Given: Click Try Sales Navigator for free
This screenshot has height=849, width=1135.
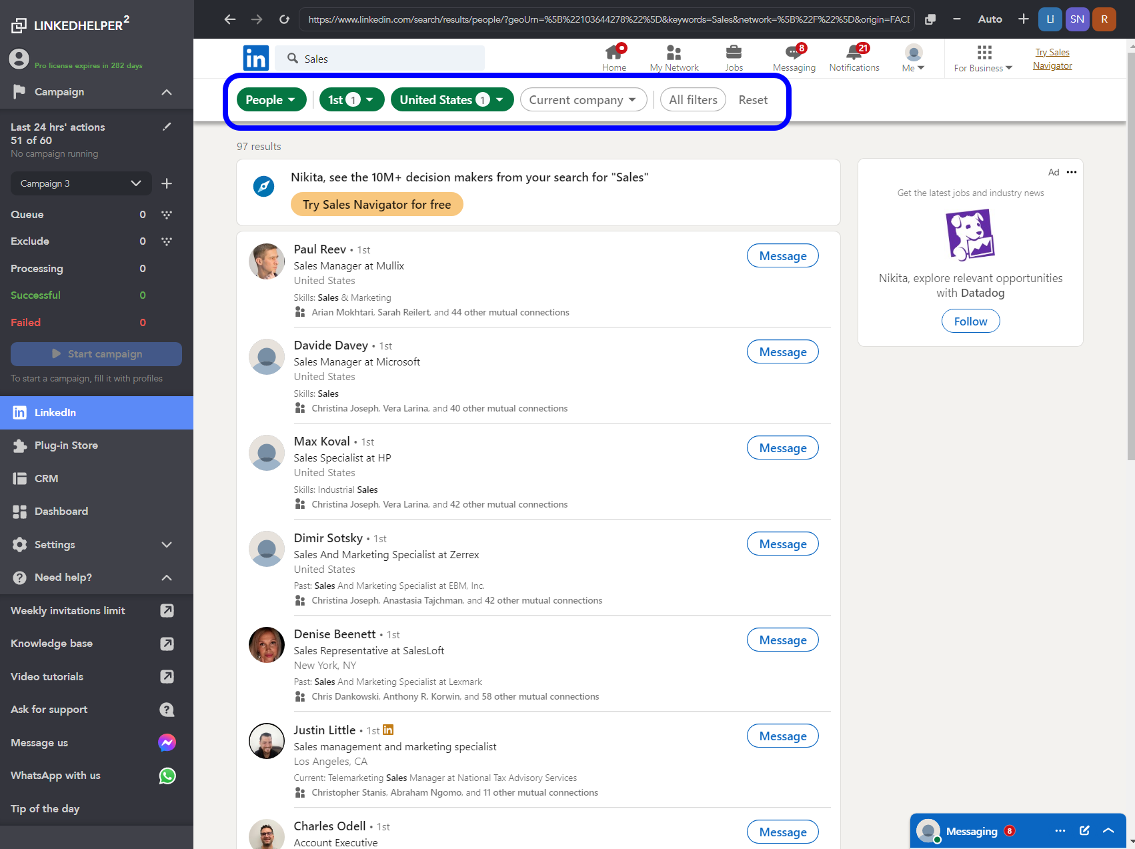Looking at the screenshot, I should [377, 205].
